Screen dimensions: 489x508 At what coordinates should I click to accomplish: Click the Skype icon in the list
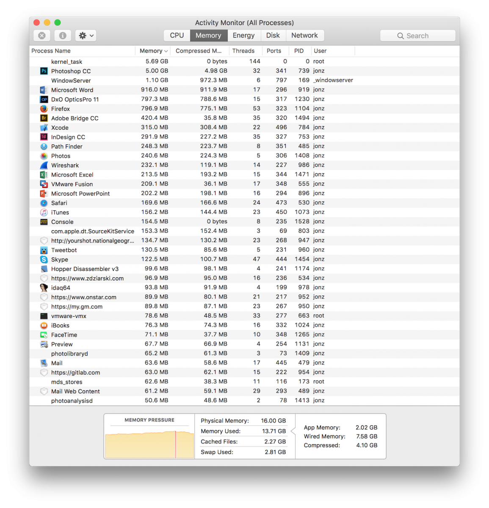pos(44,259)
